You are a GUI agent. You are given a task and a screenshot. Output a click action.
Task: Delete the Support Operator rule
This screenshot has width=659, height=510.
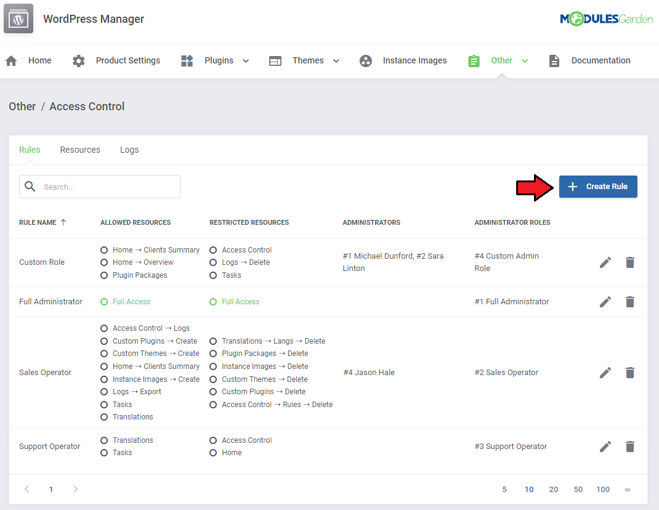pyautogui.click(x=629, y=447)
